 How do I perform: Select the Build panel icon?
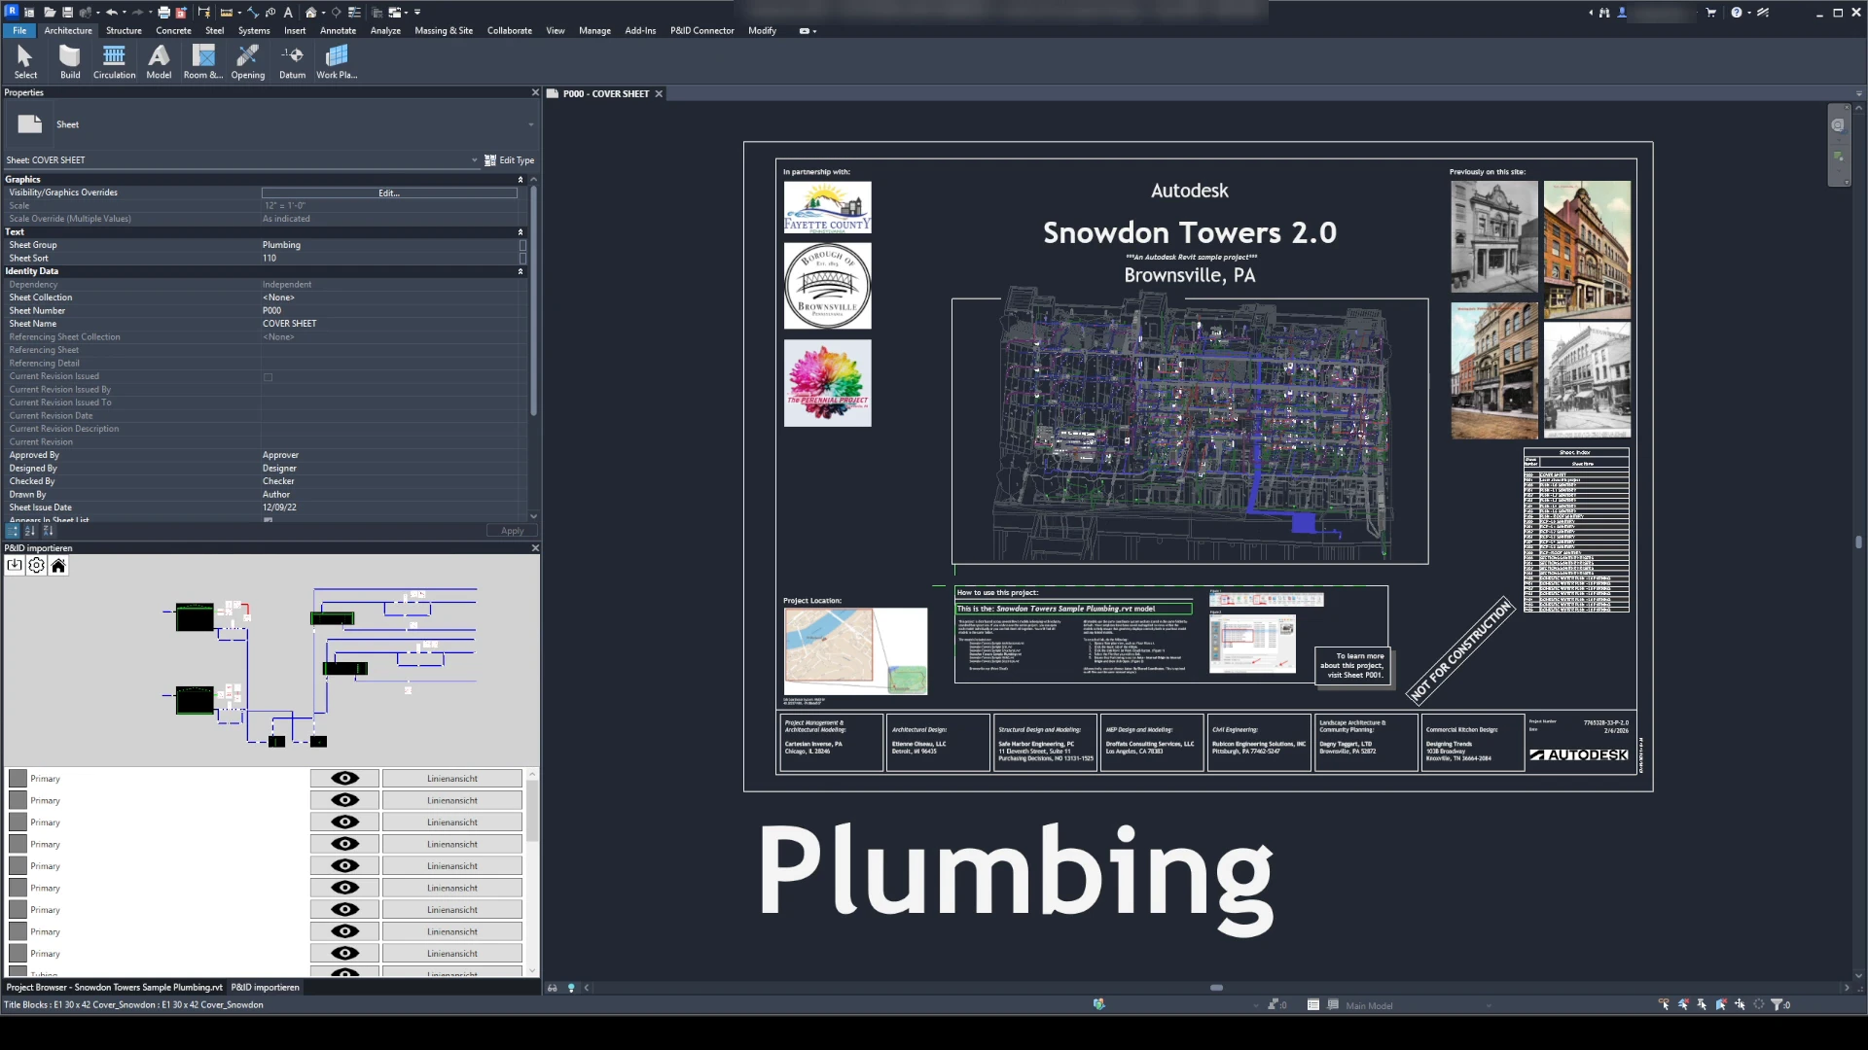tap(70, 62)
